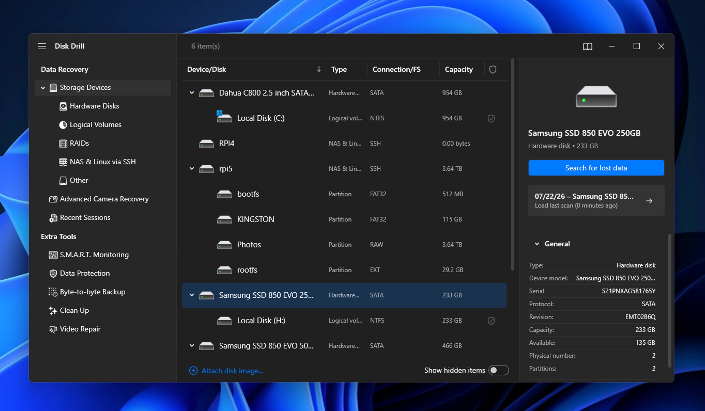
Task: Select the rootfs partition row
Action: 344,270
